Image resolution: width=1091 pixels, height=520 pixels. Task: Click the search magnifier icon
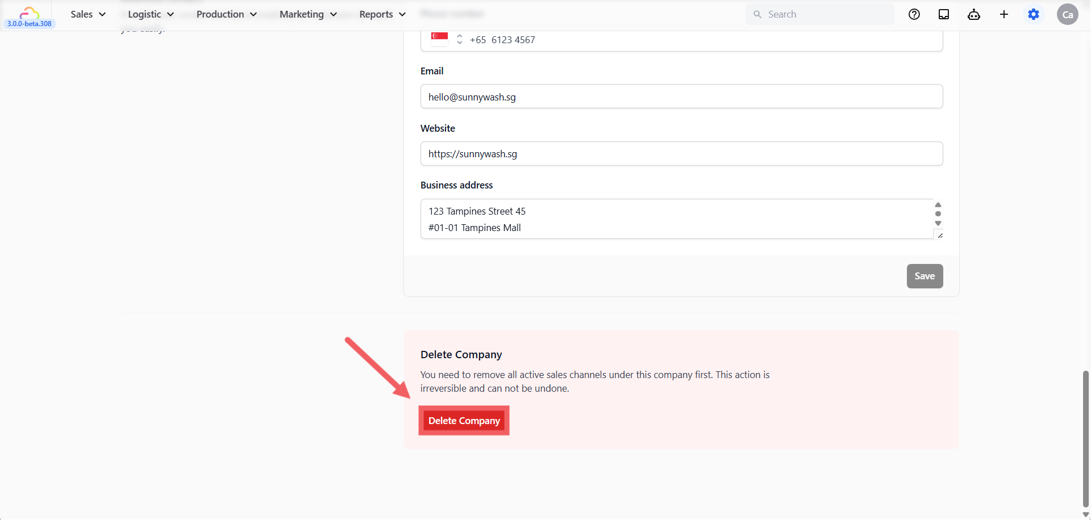pos(757,14)
